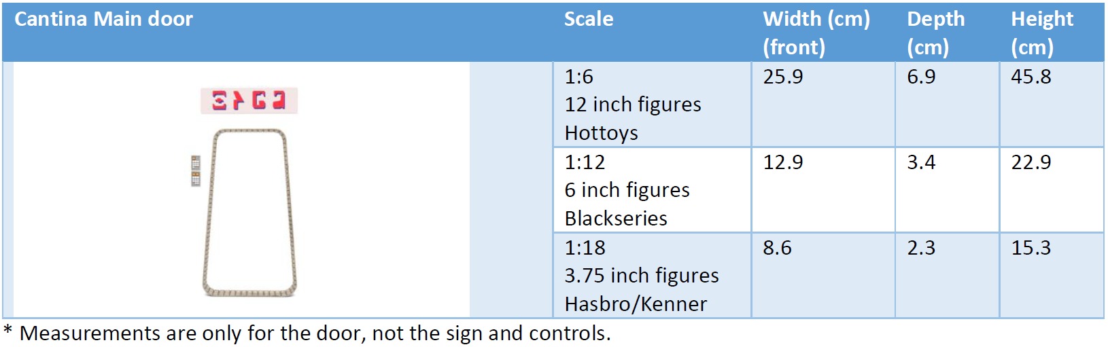
Task: Select the 1:18 Hasbro/Kenner scale cell
Action: click(641, 276)
